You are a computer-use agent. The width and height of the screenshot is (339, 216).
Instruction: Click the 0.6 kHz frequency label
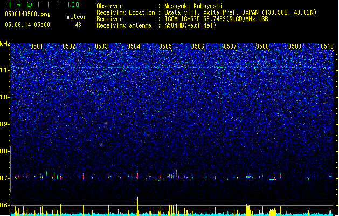[5, 205]
